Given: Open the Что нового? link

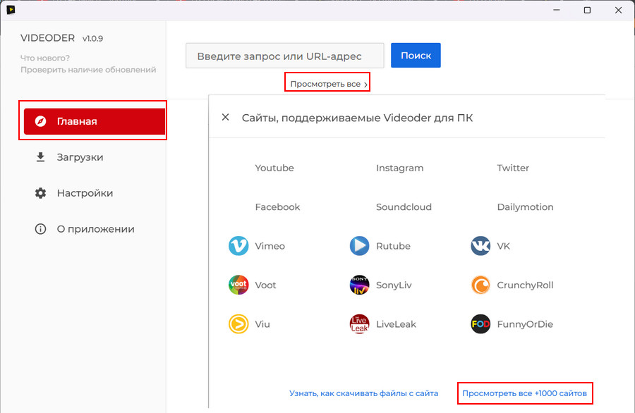Looking at the screenshot, I should pos(45,58).
